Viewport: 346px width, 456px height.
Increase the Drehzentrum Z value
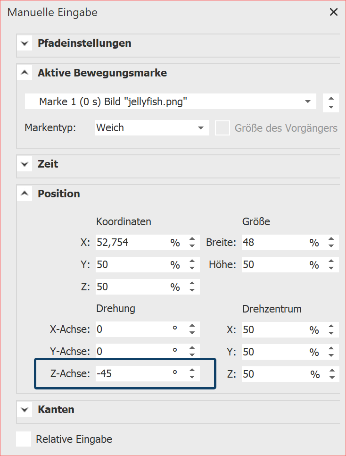331,371
